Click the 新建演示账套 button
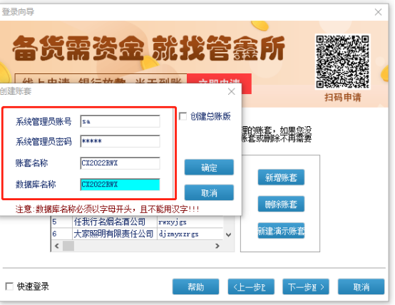Screen dimensions: 395x305 tap(281, 230)
